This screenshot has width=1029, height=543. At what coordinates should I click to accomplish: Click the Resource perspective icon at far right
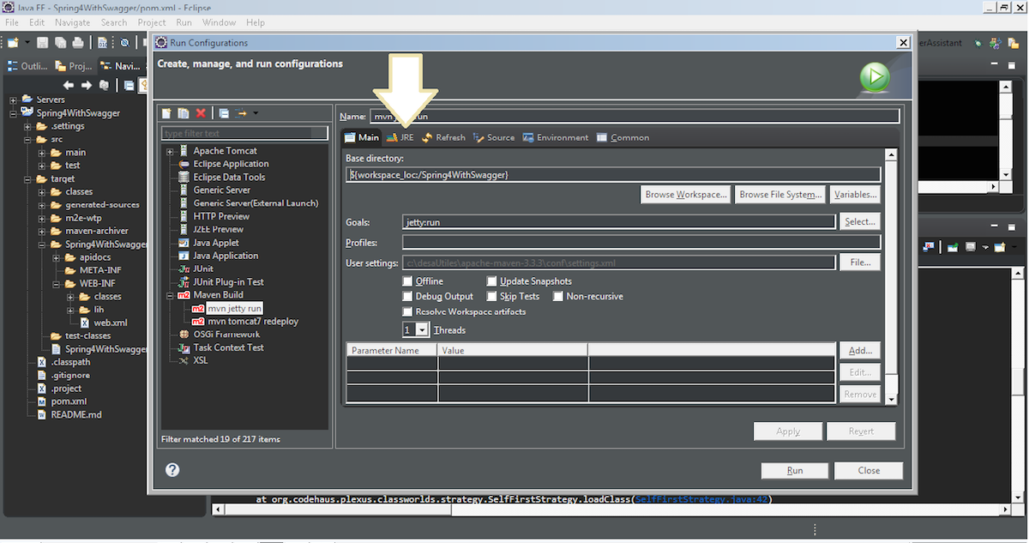coord(1014,43)
